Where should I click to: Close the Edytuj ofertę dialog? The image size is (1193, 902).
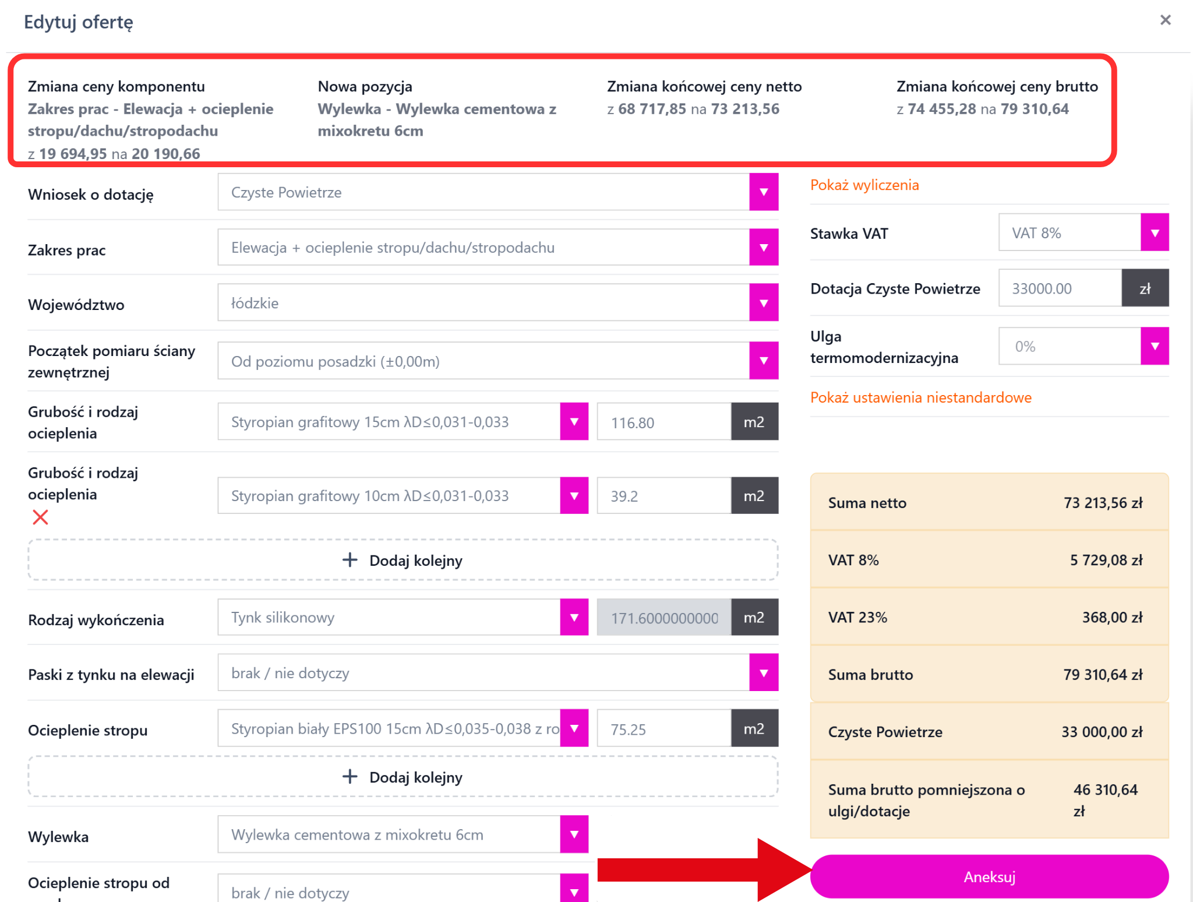[x=1165, y=20]
